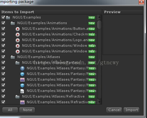Click the NGUI/Examples/Atlases folder icon

tap(13, 57)
